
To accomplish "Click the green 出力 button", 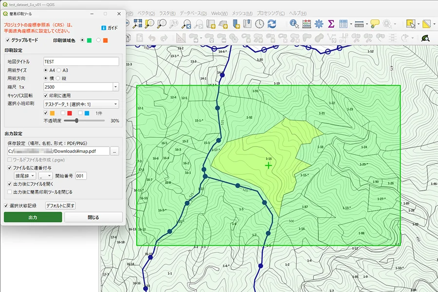I will tap(33, 217).
